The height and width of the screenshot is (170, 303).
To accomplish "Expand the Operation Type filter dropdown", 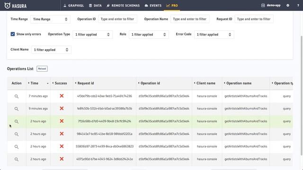I will click(x=93, y=34).
